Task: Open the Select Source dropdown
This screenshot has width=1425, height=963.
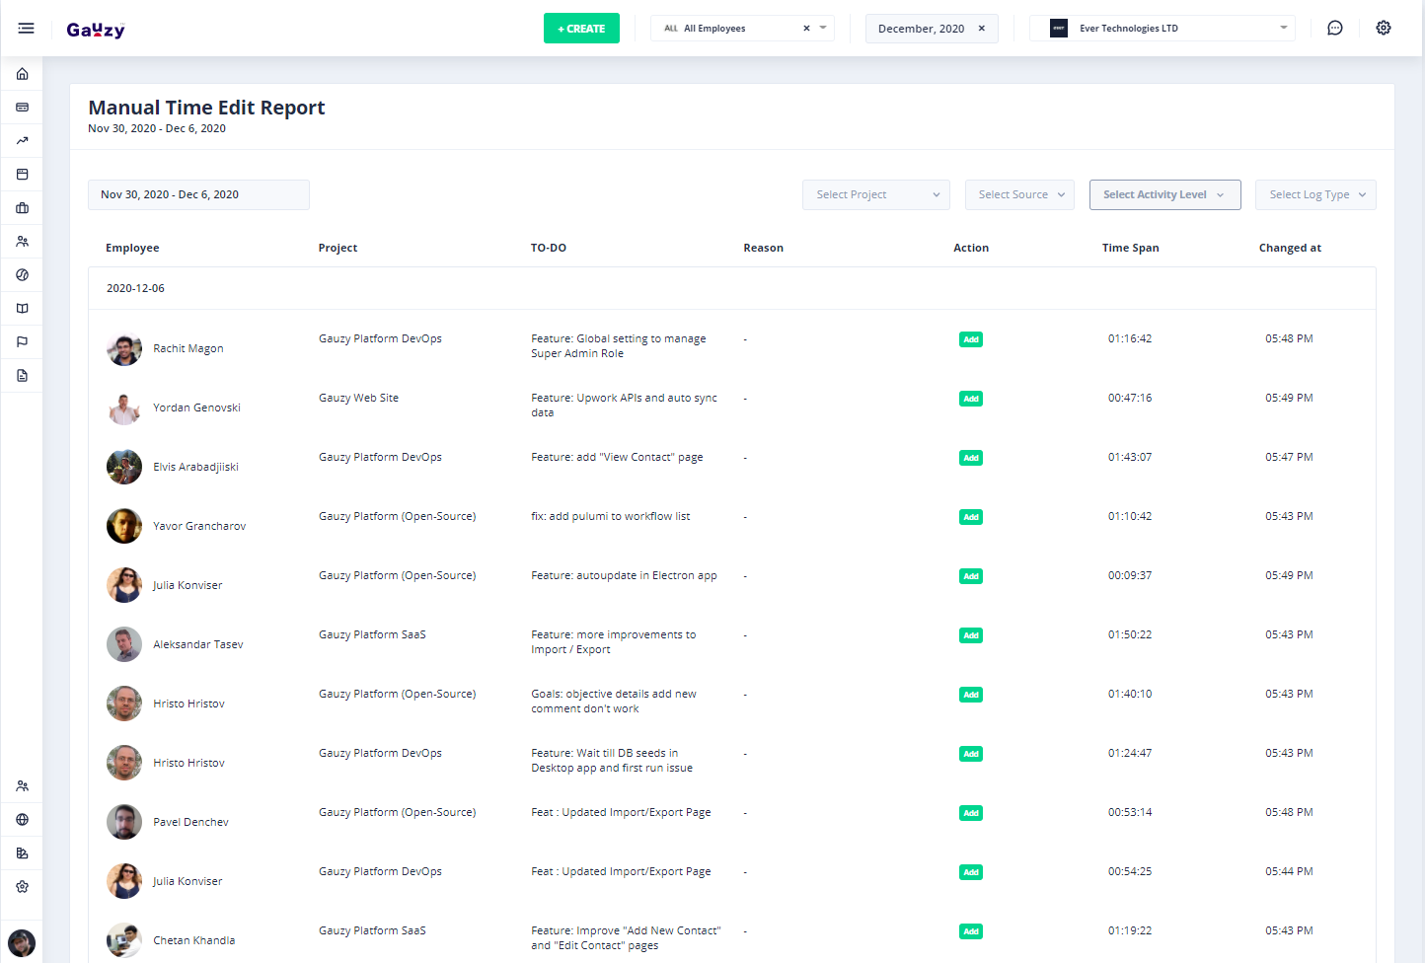Action: (x=1019, y=195)
